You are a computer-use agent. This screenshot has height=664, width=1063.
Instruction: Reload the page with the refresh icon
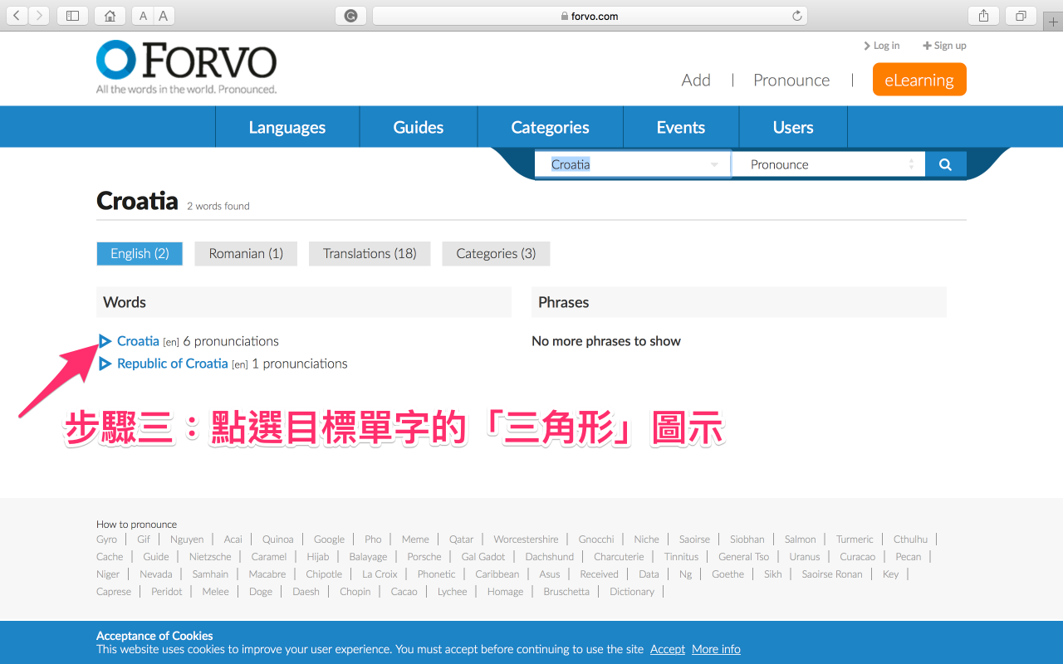(x=797, y=16)
